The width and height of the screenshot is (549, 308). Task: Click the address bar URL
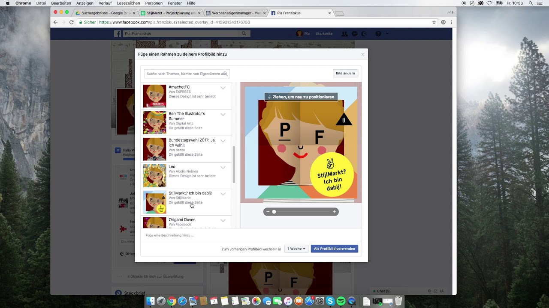tap(175, 22)
